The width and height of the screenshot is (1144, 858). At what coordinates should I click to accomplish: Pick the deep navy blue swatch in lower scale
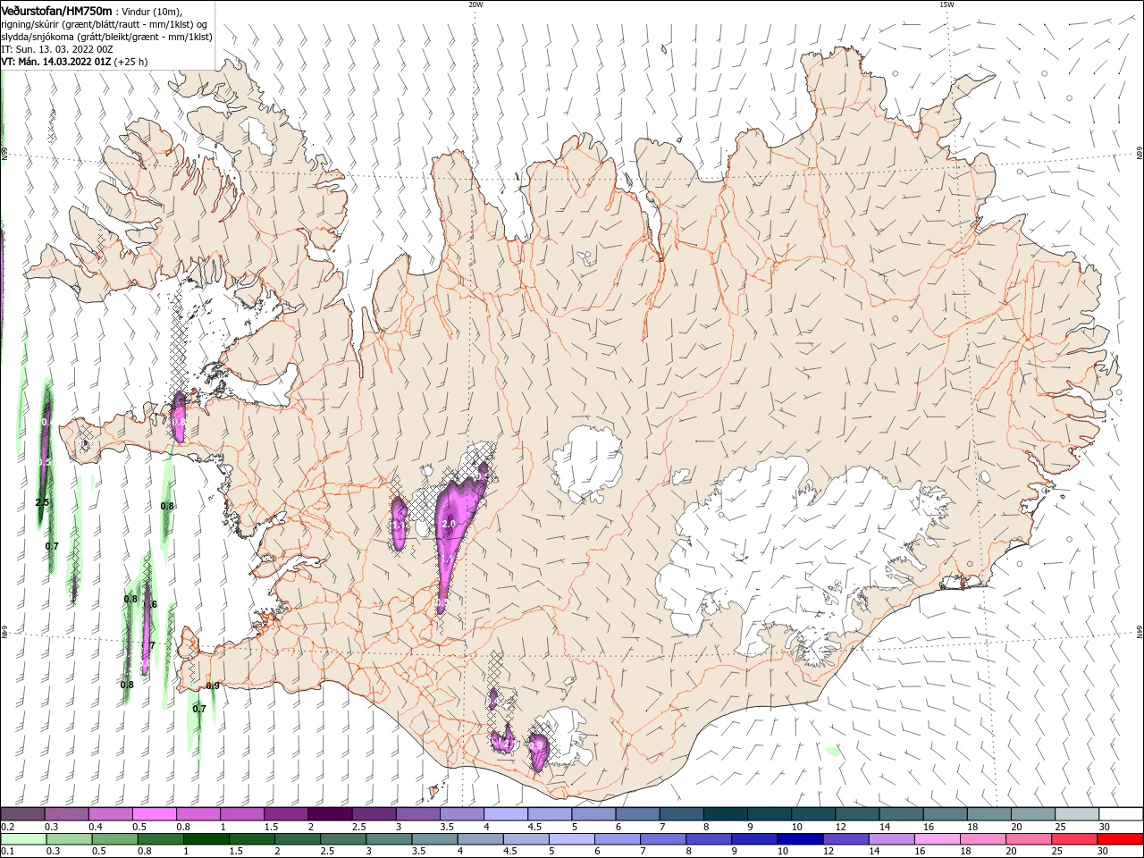(x=799, y=839)
